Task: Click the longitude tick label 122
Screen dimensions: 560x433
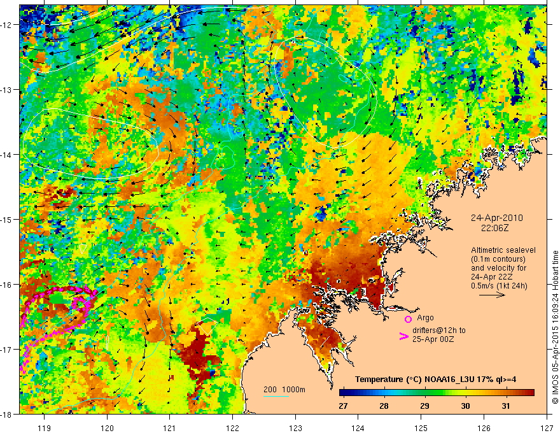Action: pyautogui.click(x=232, y=429)
